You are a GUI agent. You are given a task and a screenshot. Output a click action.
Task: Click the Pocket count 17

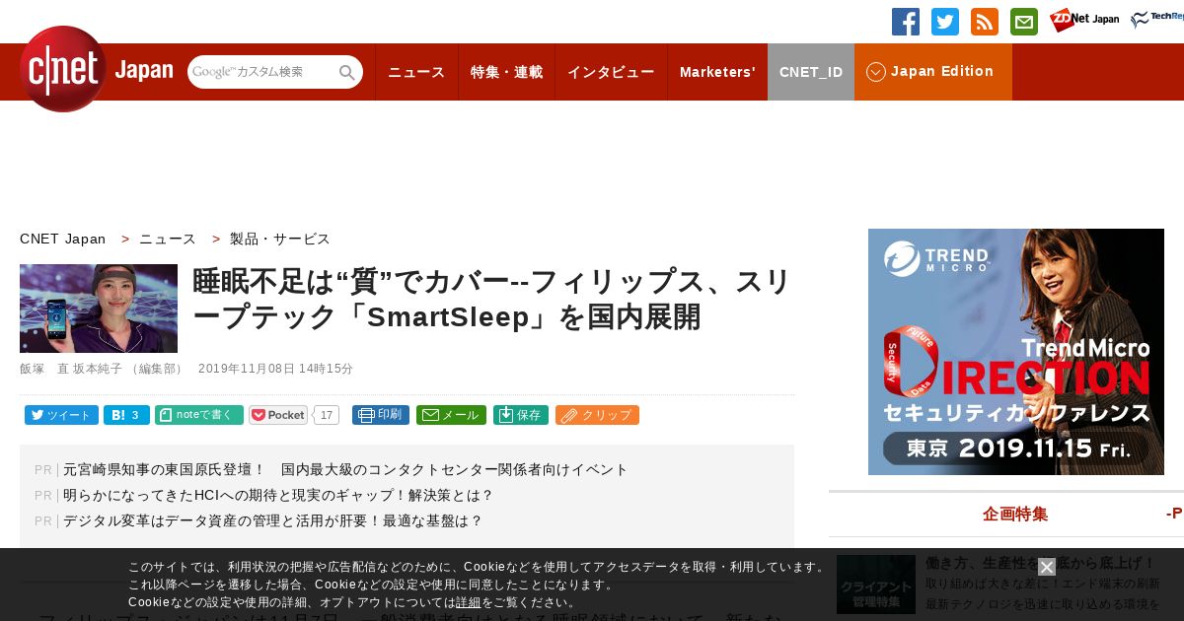pos(327,415)
